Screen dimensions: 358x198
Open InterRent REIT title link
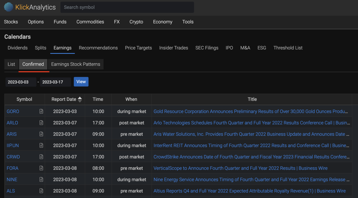click(x=252, y=146)
